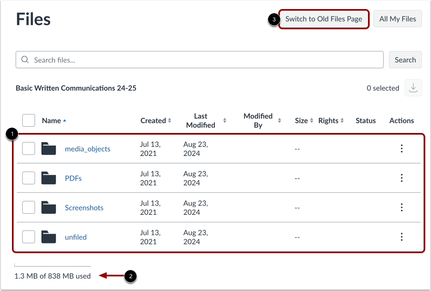Click the storage usage indicator showing 1.3 MB
Image resolution: width=431 pixels, height=291 pixels.
(52, 276)
